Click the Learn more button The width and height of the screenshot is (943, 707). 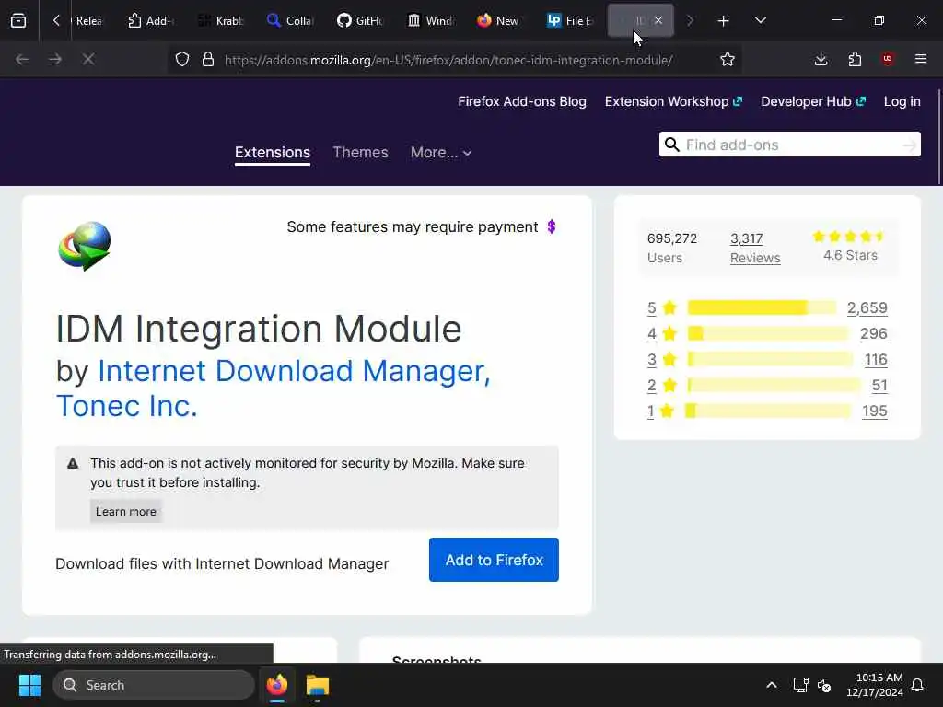(126, 512)
